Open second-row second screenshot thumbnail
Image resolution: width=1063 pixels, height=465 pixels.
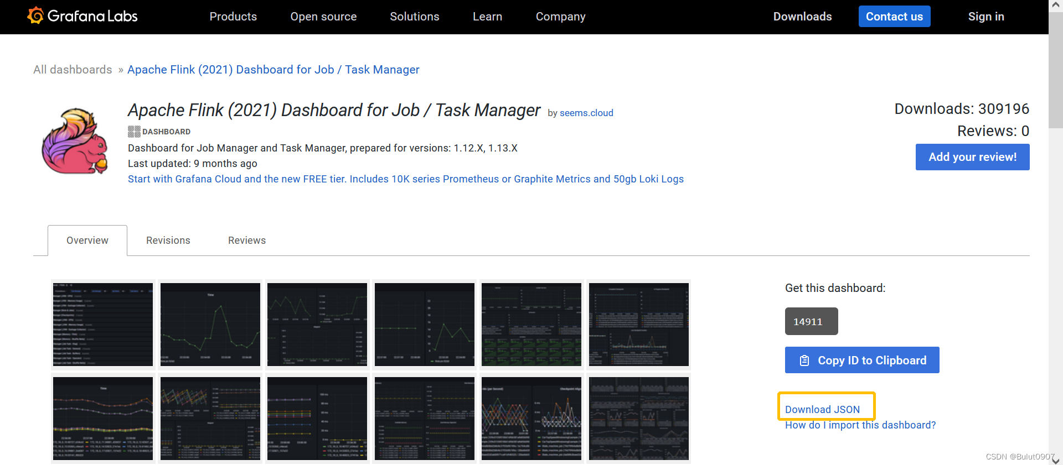(210, 419)
